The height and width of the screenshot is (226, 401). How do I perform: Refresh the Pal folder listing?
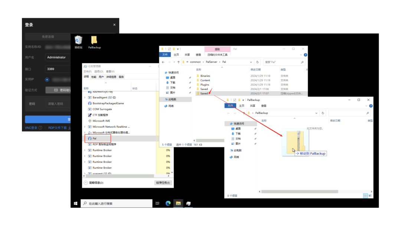point(258,62)
